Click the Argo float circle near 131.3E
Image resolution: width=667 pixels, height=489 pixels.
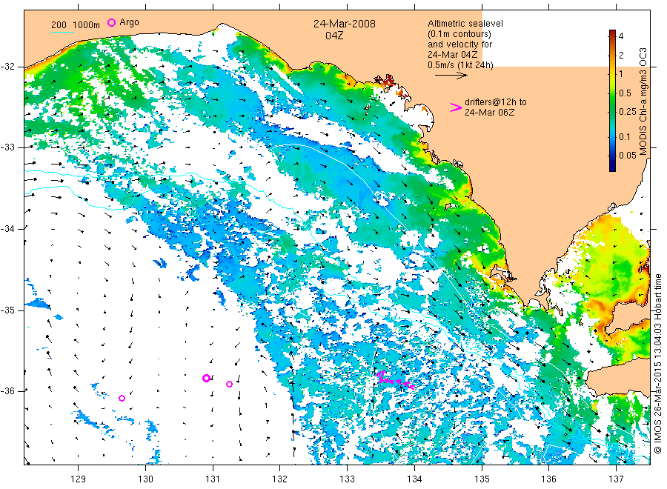click(x=229, y=384)
